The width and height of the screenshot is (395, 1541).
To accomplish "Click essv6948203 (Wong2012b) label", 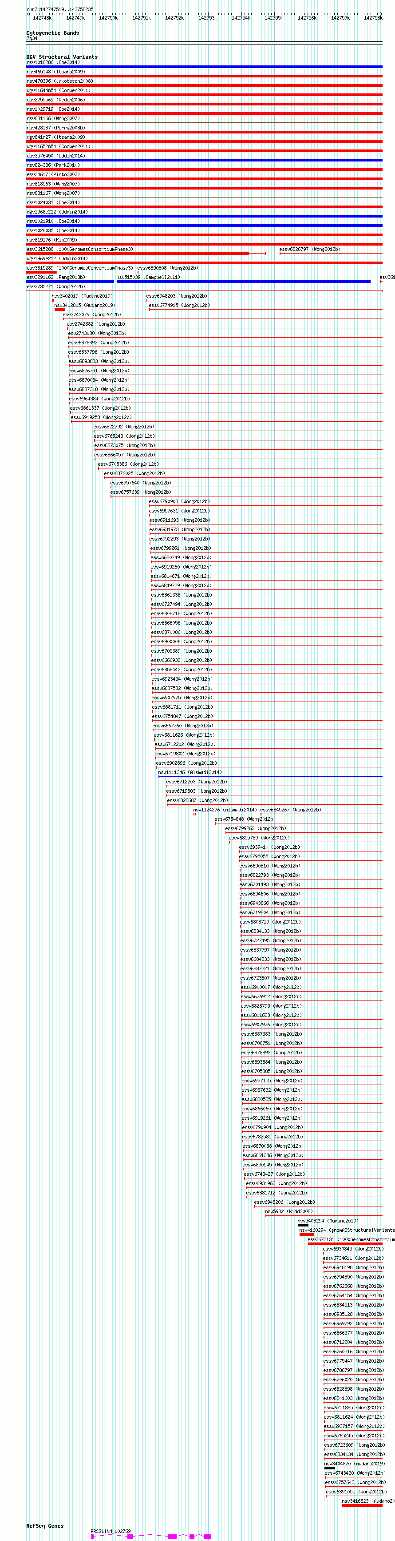I will point(177,295).
